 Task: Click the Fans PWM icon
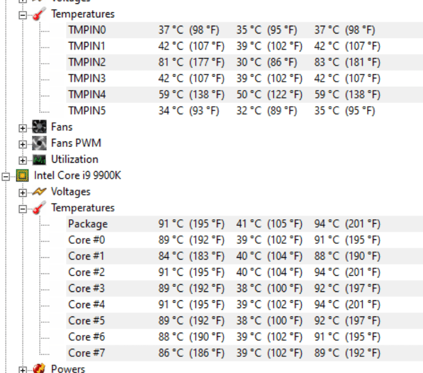point(39,143)
